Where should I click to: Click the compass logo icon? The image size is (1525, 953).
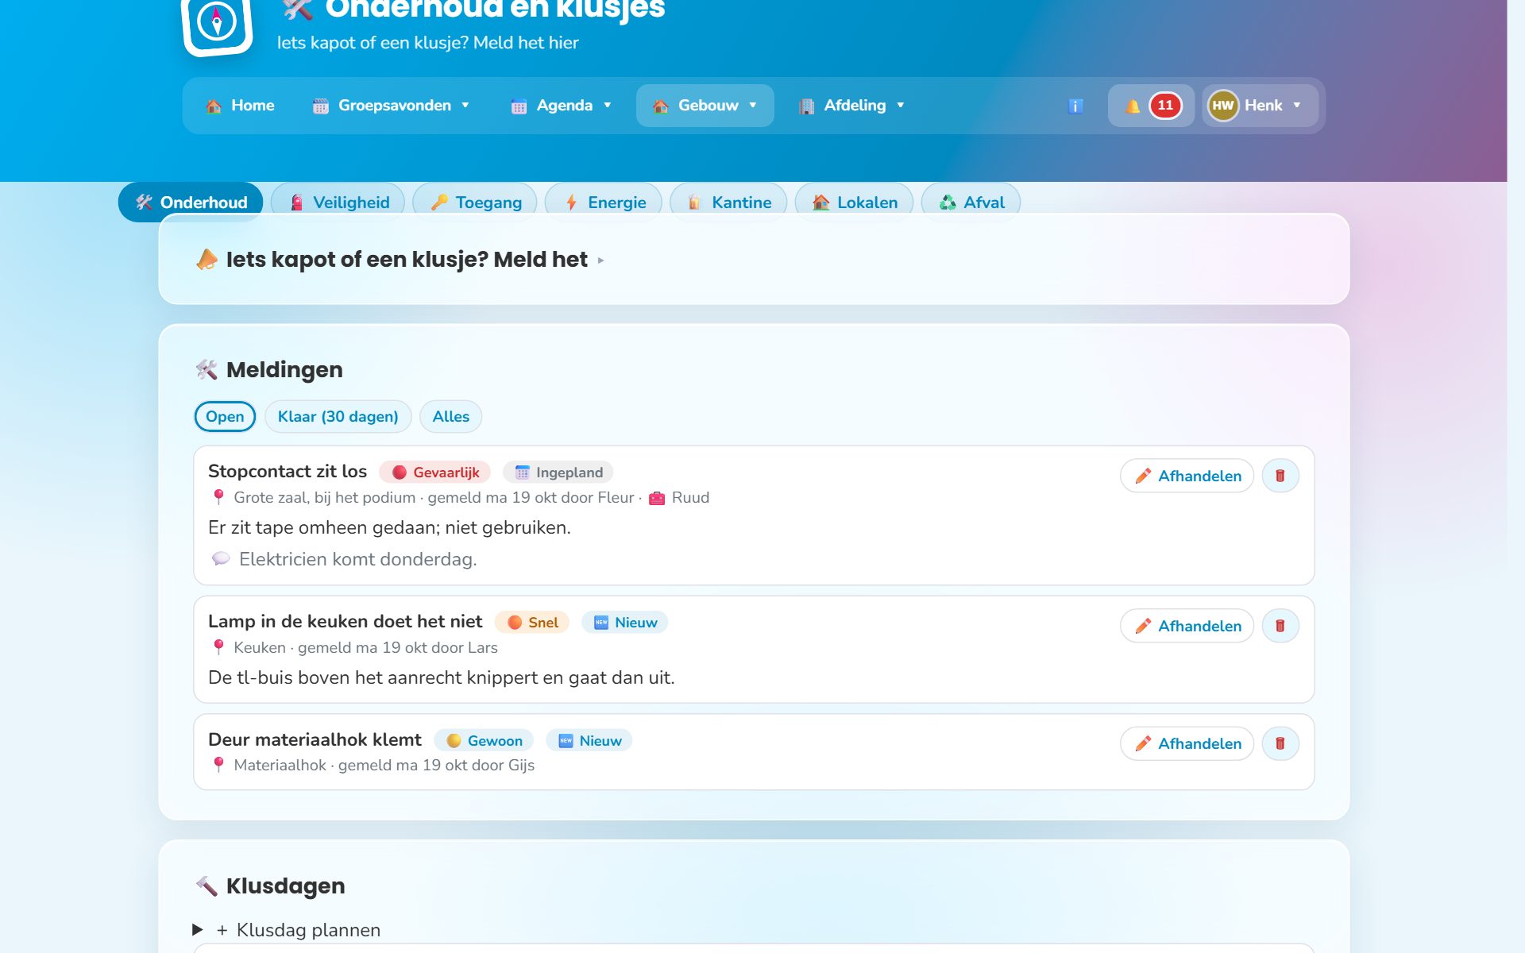coord(217,24)
